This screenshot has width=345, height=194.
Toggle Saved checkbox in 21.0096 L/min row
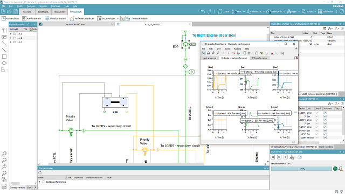tap(317, 113)
